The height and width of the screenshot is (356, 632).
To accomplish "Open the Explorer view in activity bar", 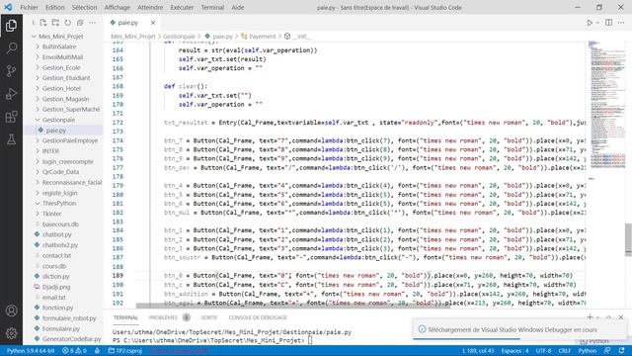I will pos(11,26).
